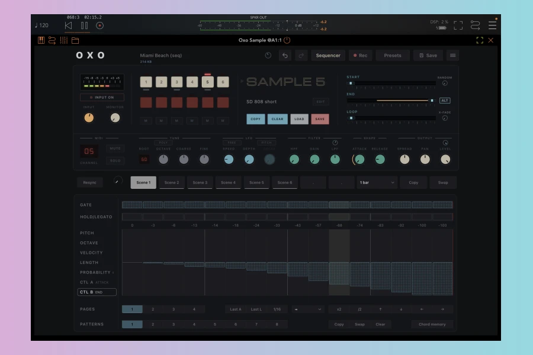Open the Presets browser

coord(393,56)
